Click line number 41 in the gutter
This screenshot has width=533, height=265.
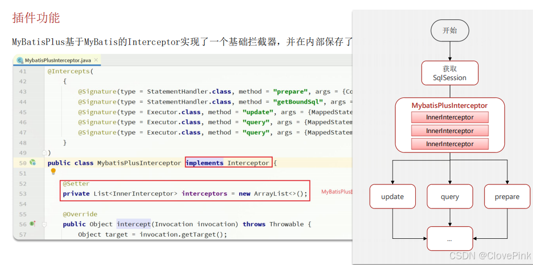coord(23,71)
